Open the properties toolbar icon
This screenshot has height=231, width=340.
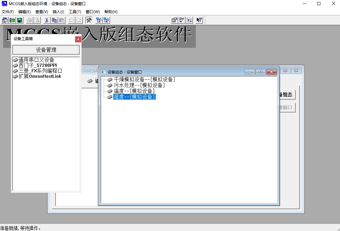click(x=174, y=20)
